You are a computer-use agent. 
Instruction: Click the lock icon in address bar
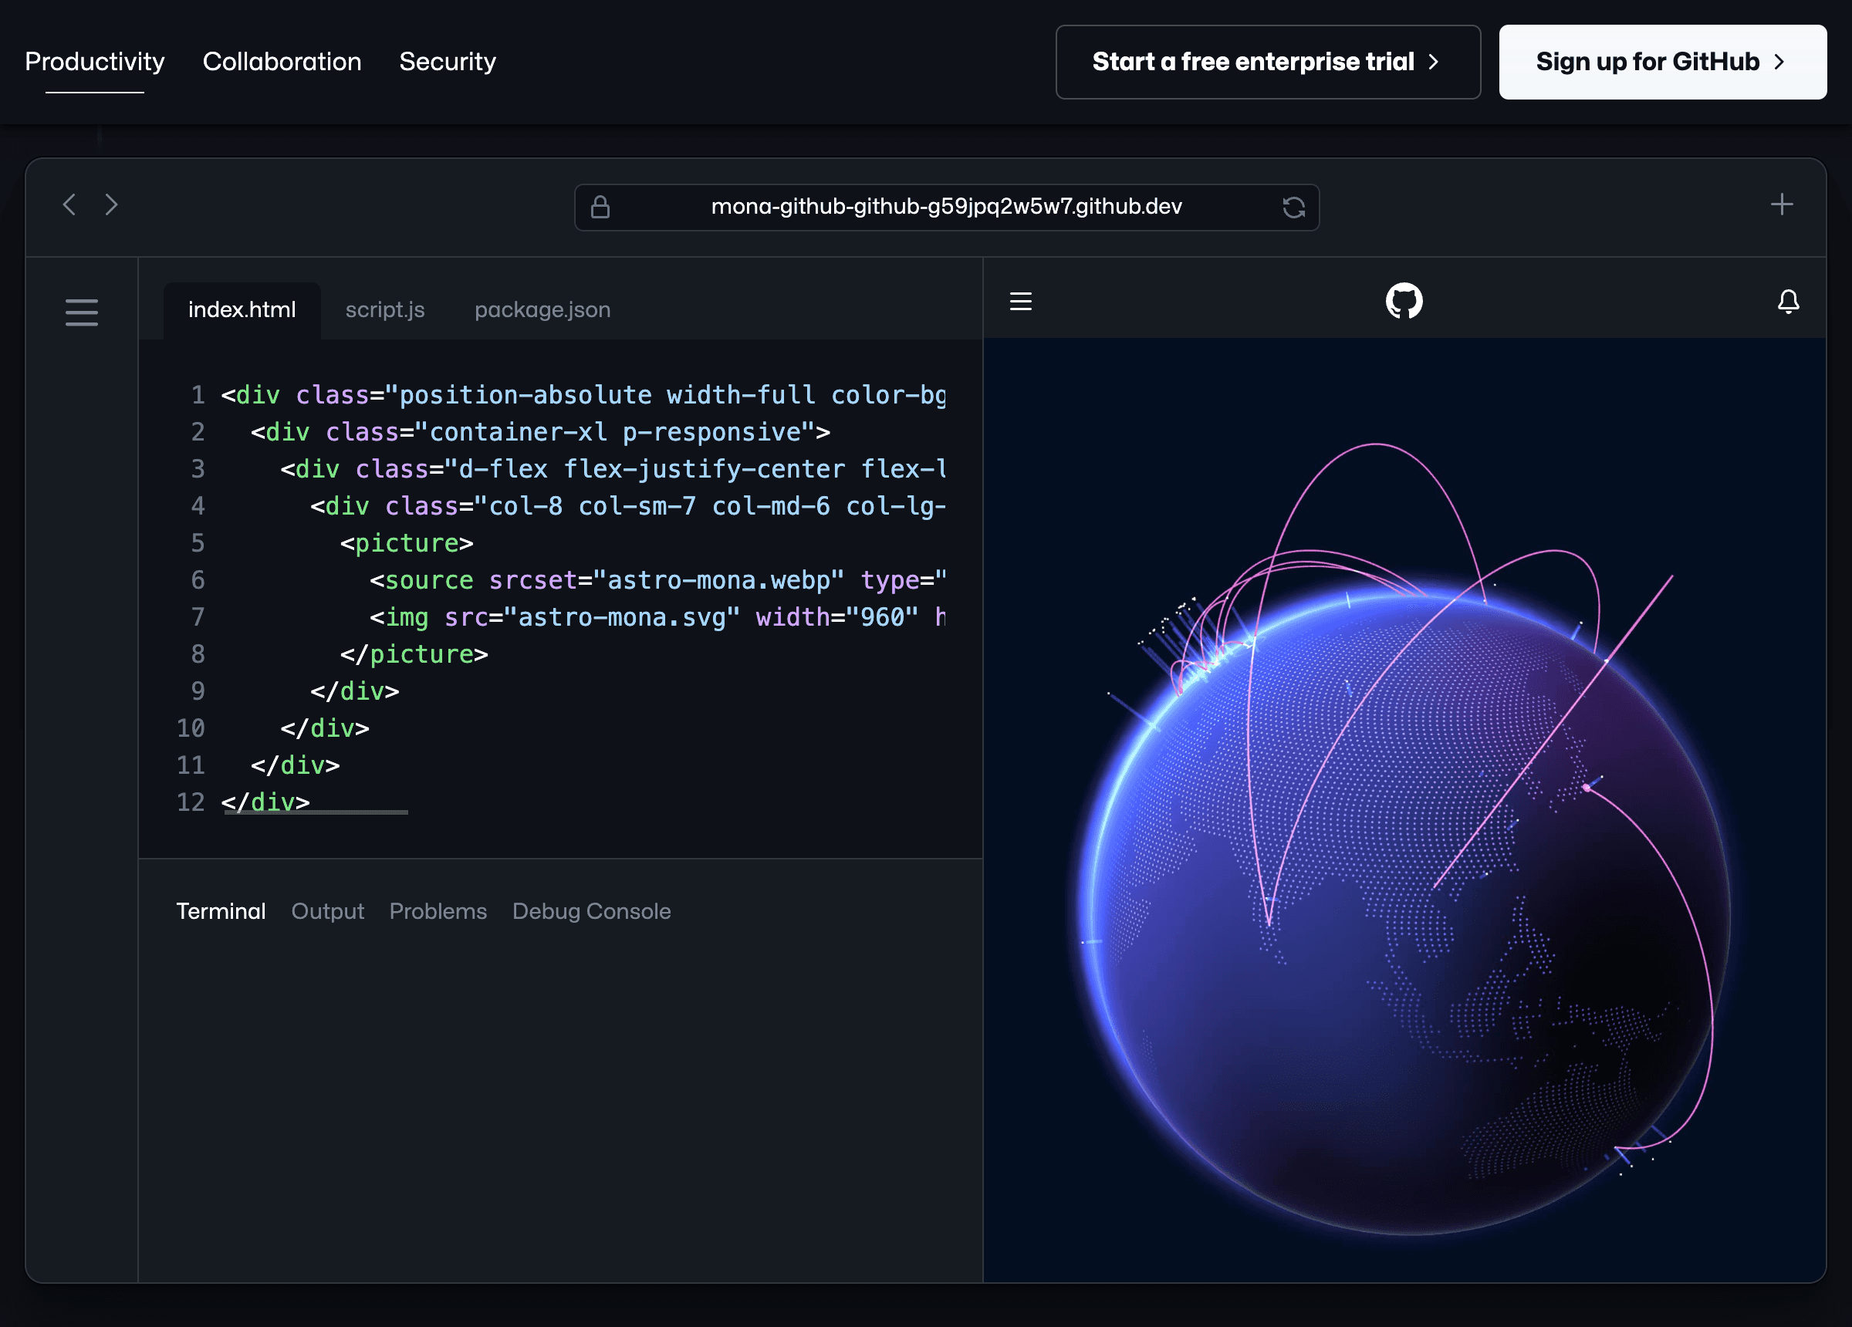coord(600,208)
